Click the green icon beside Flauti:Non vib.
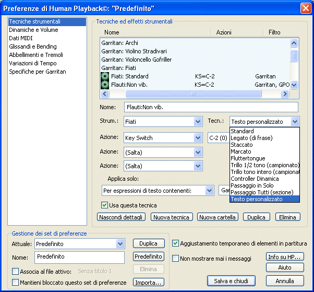The width and height of the screenshot is (314, 292). (x=104, y=85)
